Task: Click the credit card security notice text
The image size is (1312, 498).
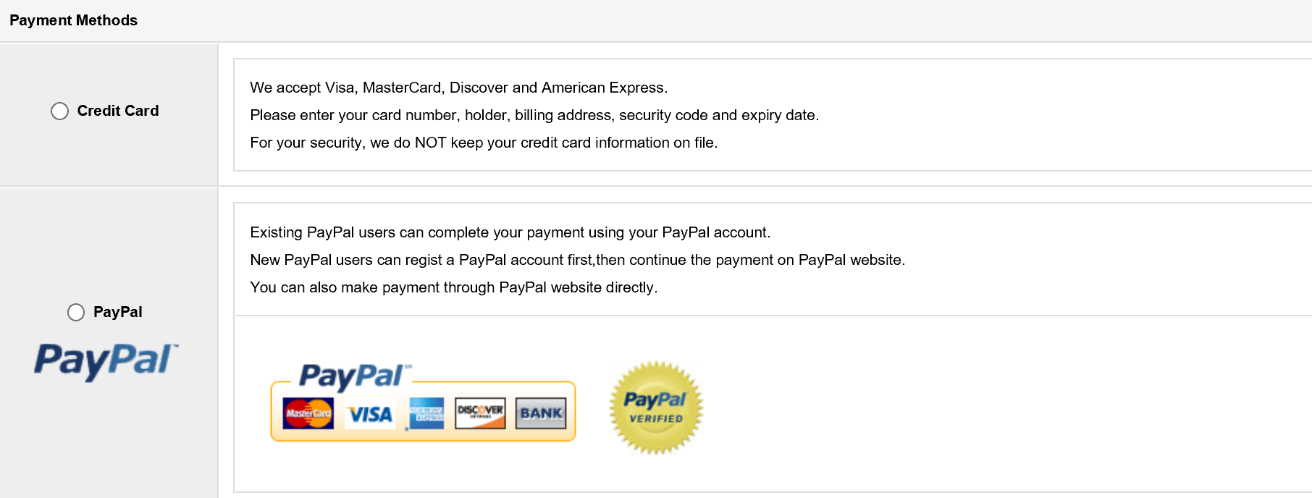Action: coord(484,143)
